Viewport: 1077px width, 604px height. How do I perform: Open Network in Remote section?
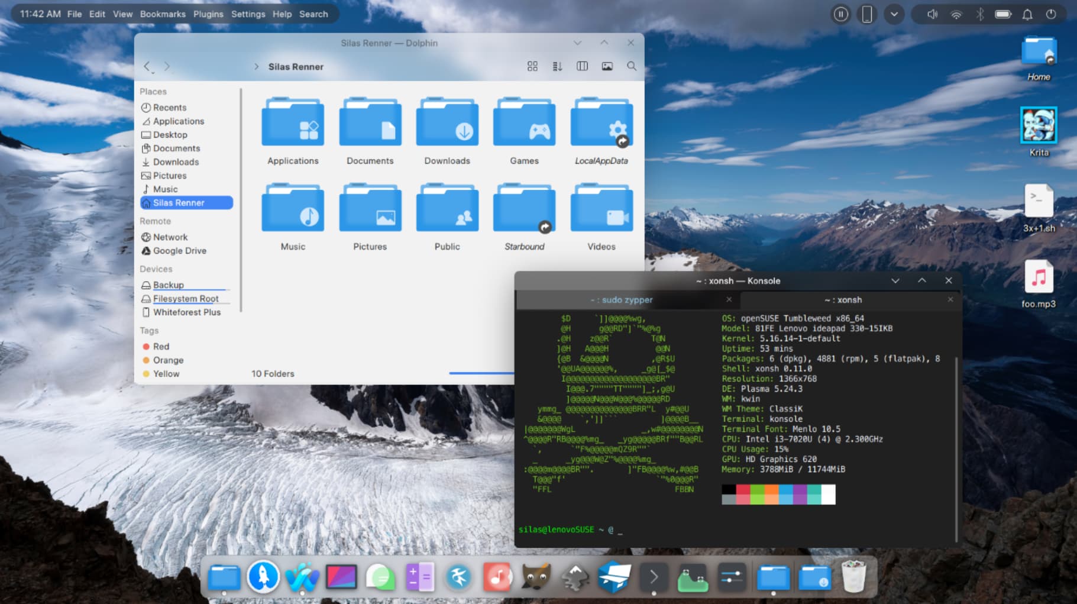pos(186,237)
